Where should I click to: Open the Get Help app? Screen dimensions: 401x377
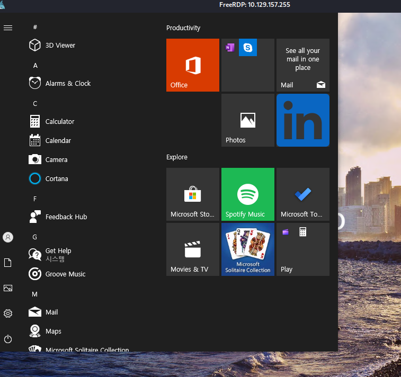tap(50, 255)
